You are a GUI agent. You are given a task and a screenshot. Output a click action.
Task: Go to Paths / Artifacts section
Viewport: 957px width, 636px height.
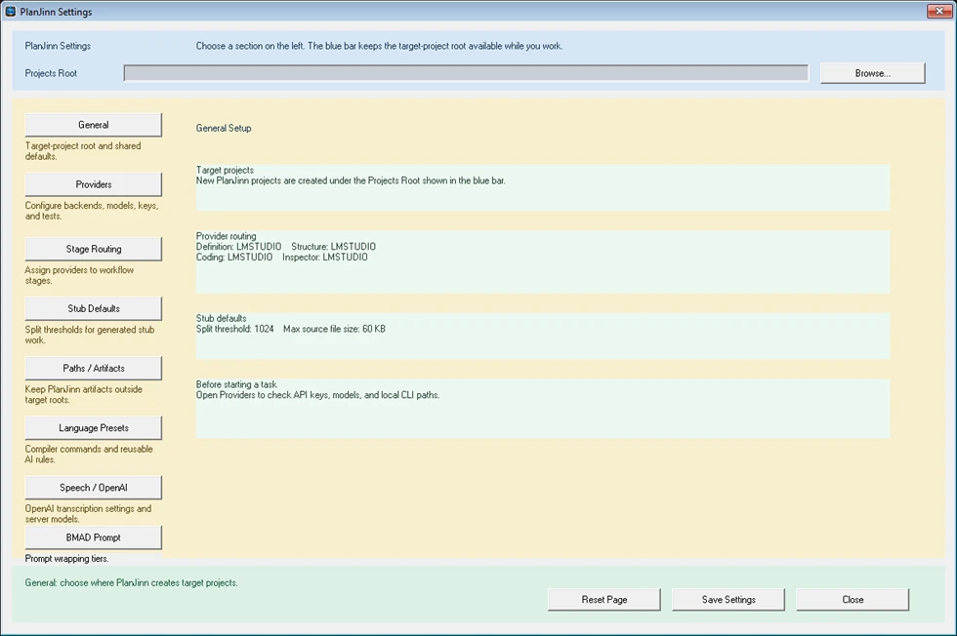pyautogui.click(x=94, y=369)
